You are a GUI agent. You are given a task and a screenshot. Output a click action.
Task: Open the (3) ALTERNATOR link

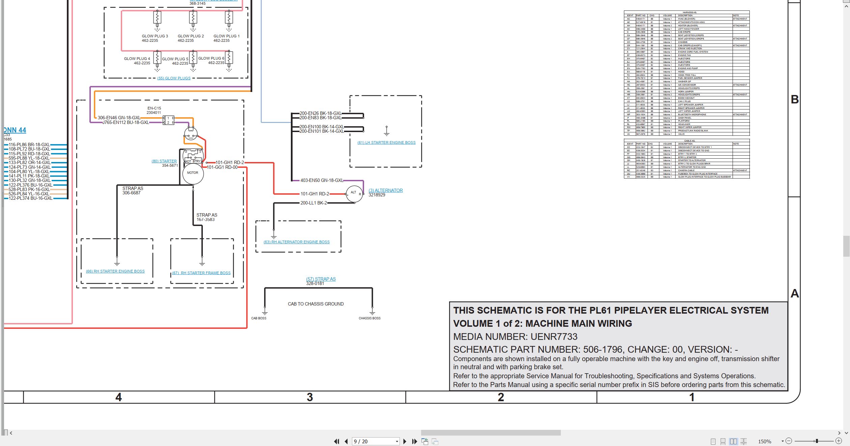[x=385, y=190]
